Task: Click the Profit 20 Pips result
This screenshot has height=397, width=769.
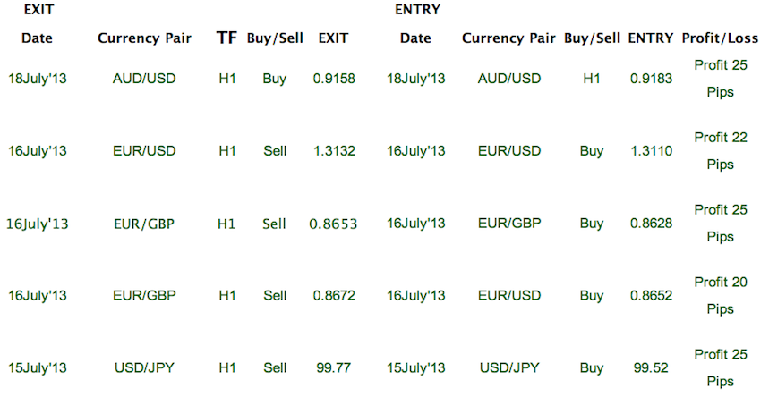Action: (720, 295)
